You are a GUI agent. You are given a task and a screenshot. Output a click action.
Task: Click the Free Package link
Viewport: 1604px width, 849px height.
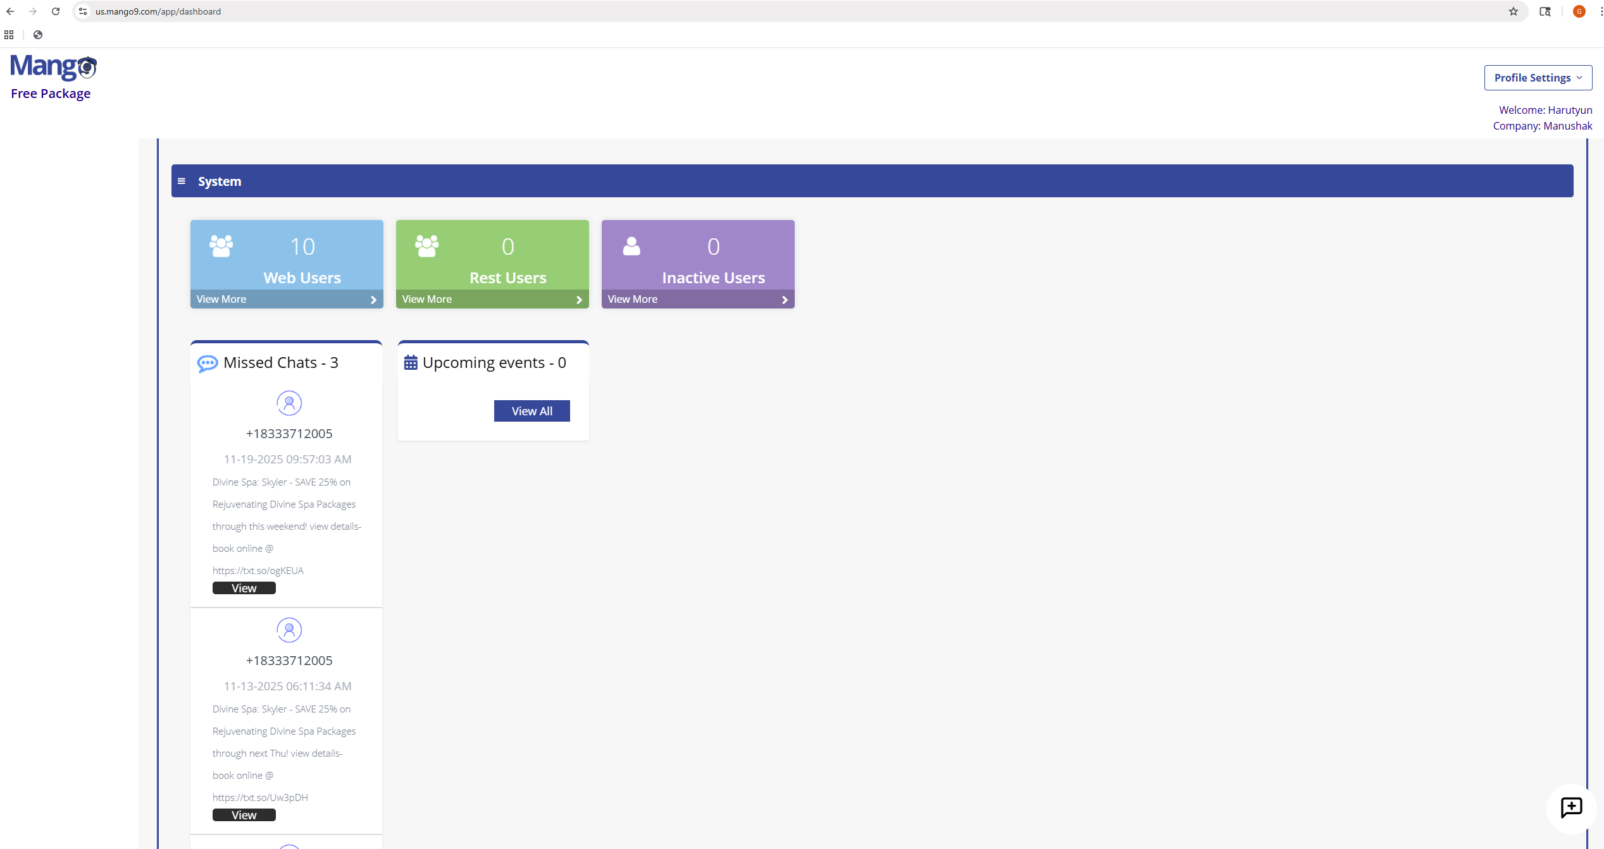(50, 93)
